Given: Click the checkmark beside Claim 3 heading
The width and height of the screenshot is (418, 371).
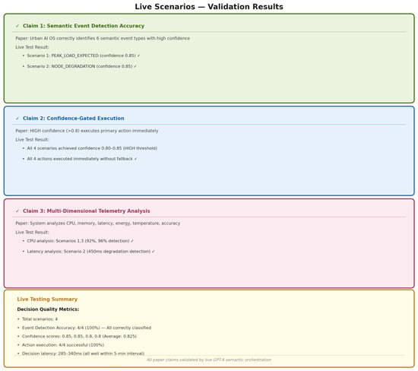Looking at the screenshot, I should pos(17,211).
